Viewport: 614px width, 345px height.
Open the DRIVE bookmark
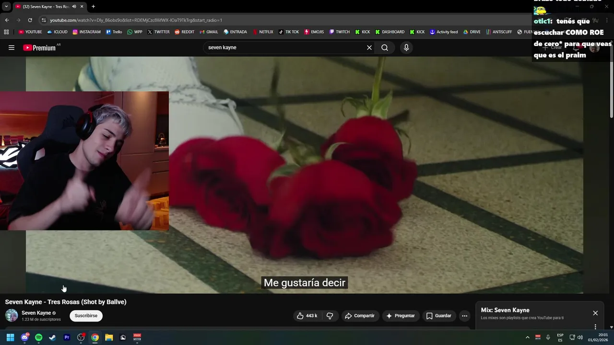point(472,32)
